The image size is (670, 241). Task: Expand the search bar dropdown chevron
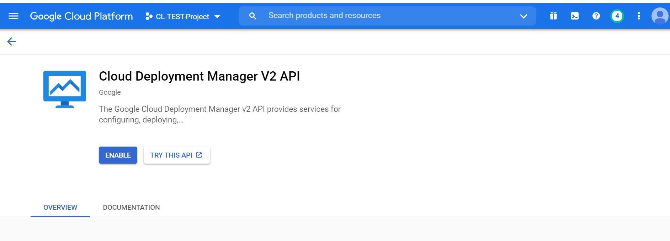click(x=523, y=16)
